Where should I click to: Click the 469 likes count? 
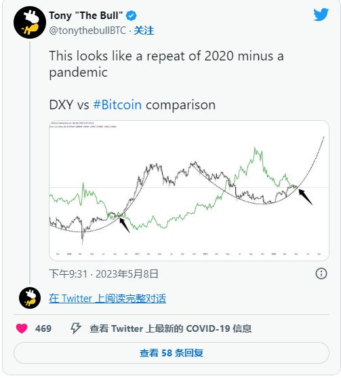tap(43, 328)
